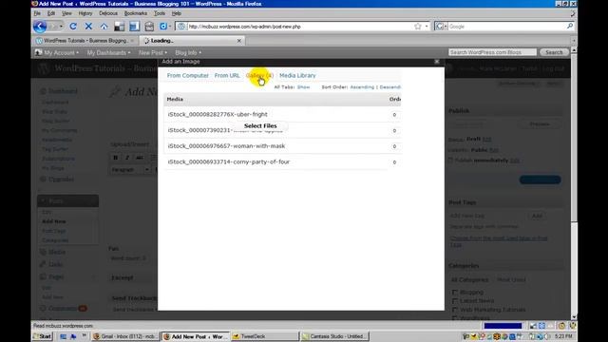Click the site identity icon in the address bar
This screenshot has width=608, height=342.
[181, 27]
